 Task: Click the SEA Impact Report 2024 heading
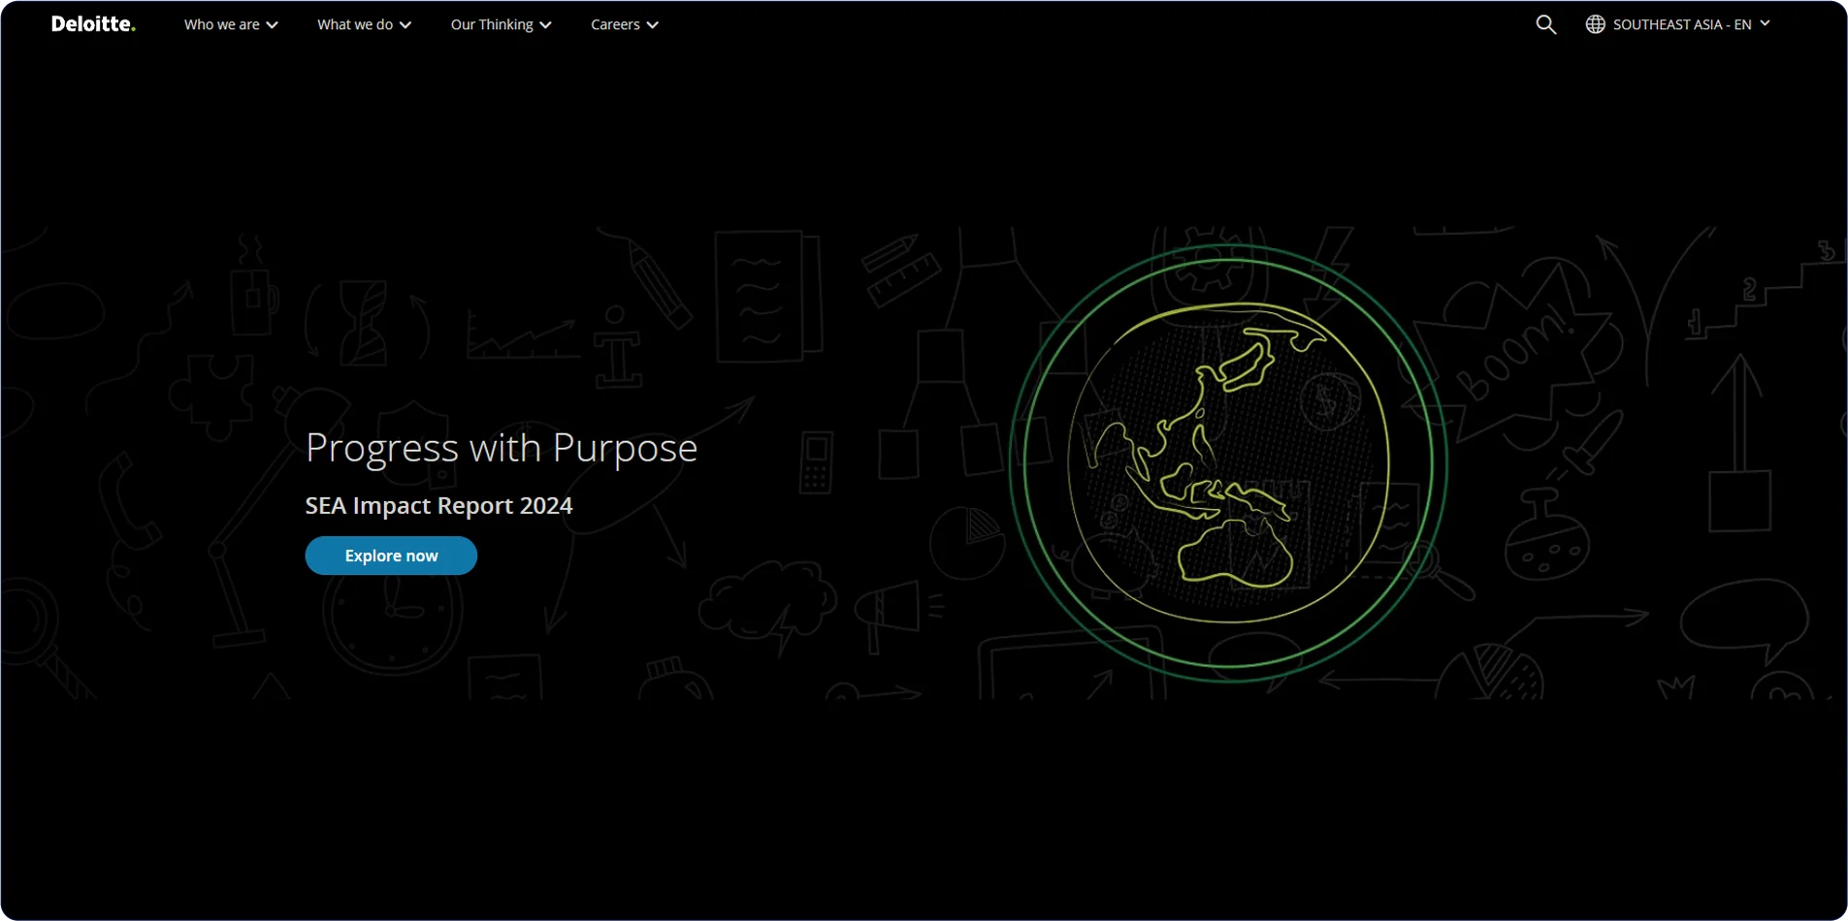(438, 505)
